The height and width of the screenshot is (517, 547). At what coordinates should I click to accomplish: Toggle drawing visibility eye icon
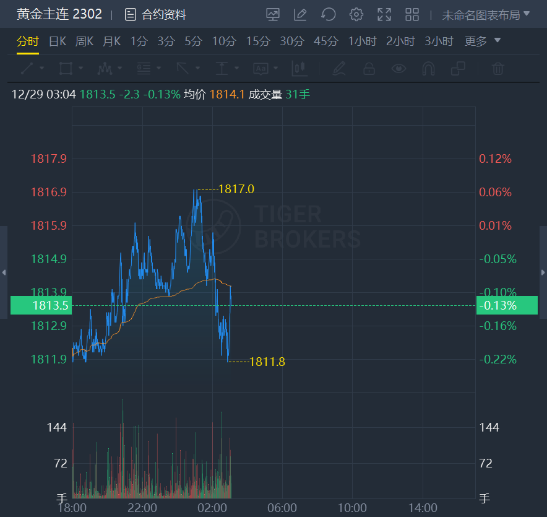[399, 68]
